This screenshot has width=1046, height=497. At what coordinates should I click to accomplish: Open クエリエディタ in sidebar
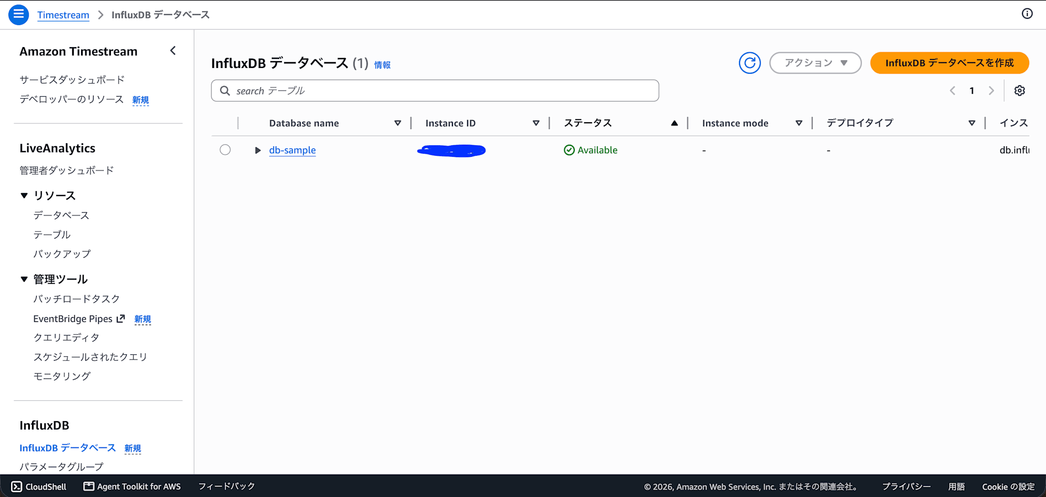[66, 338]
